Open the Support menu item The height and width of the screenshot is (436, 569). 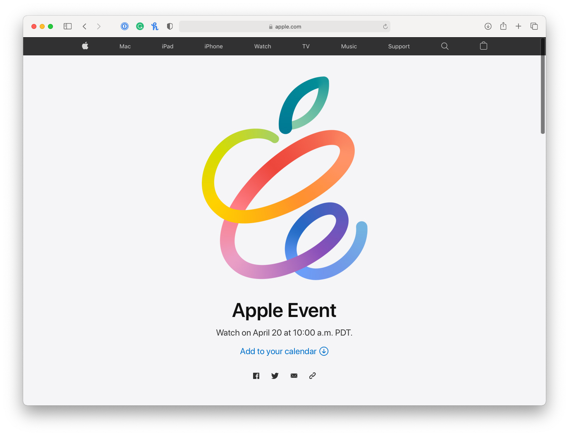[399, 46]
